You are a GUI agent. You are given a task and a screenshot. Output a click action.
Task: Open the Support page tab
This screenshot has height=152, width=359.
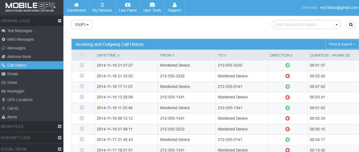coord(175,8)
